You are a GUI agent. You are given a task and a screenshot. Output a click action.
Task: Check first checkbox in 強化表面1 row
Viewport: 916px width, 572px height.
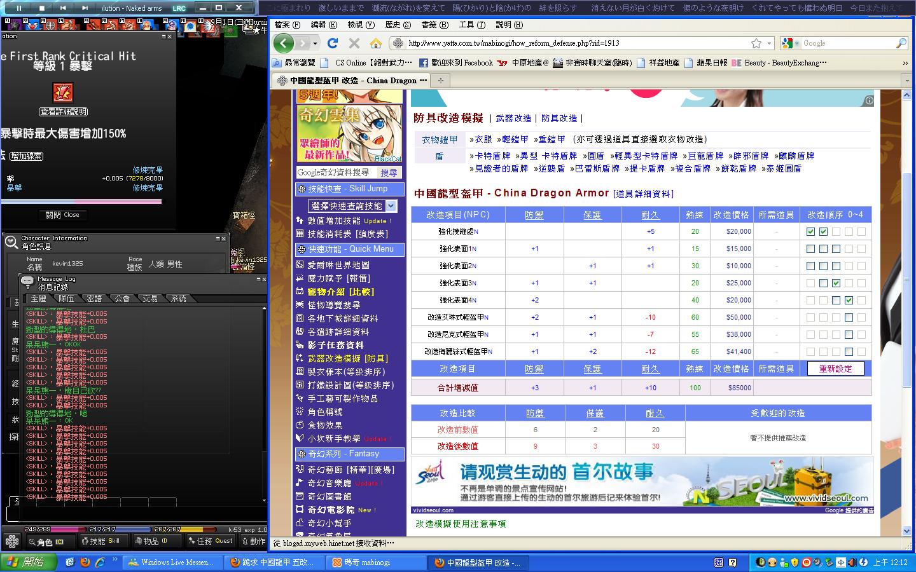[x=810, y=249]
